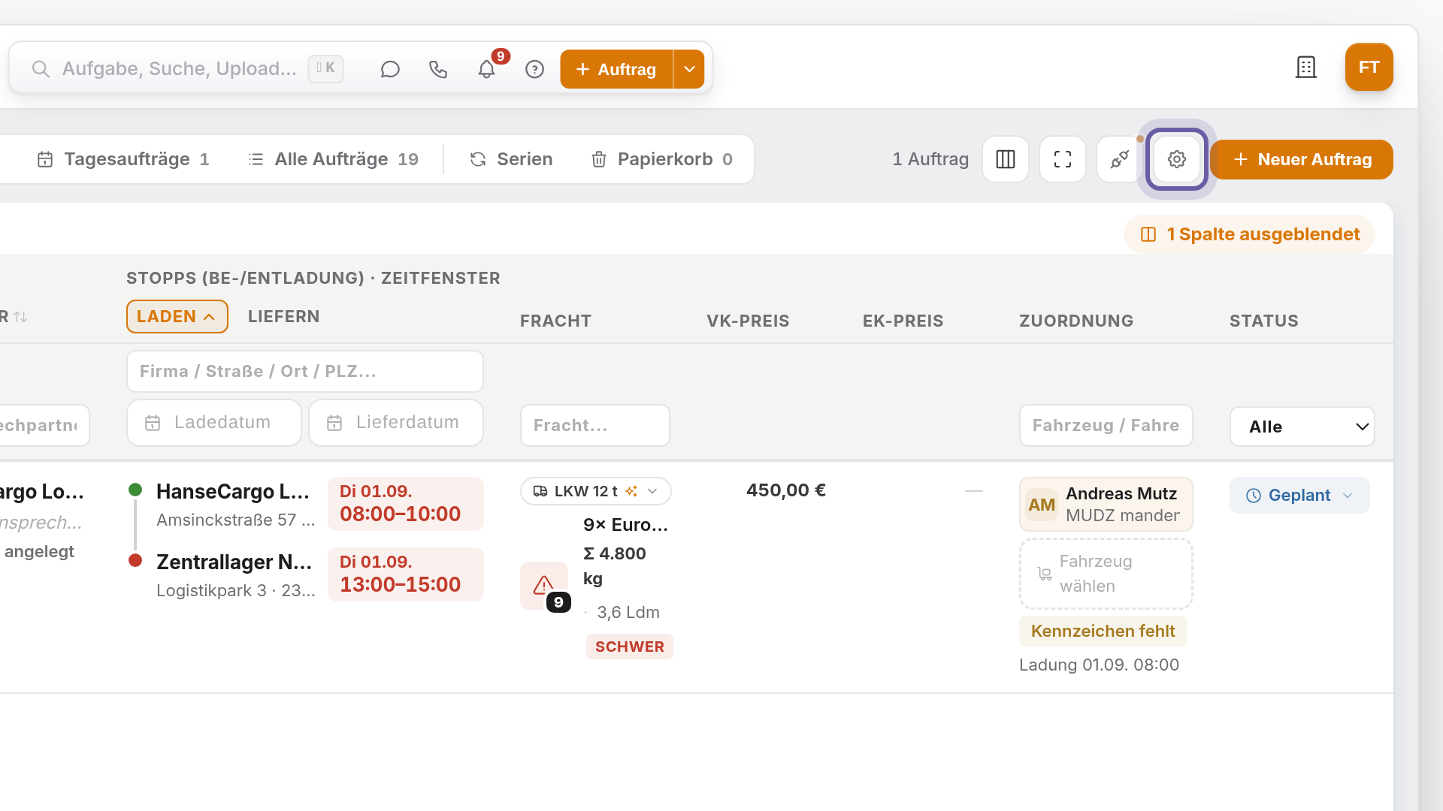Screen dimensions: 1443x811
Task: Click the Fracht filter field
Action: point(595,426)
